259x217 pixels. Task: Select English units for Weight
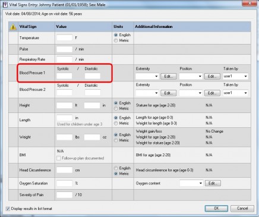pos(116,135)
